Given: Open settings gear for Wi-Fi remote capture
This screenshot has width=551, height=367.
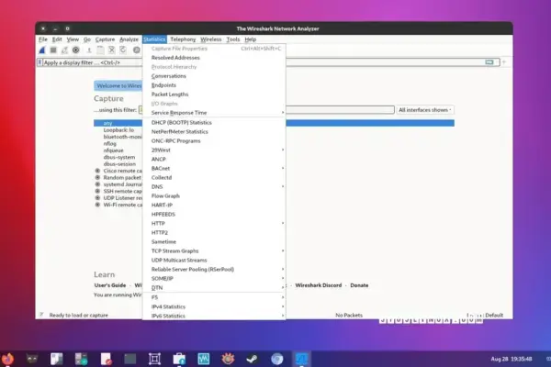Looking at the screenshot, I should pos(97,205).
